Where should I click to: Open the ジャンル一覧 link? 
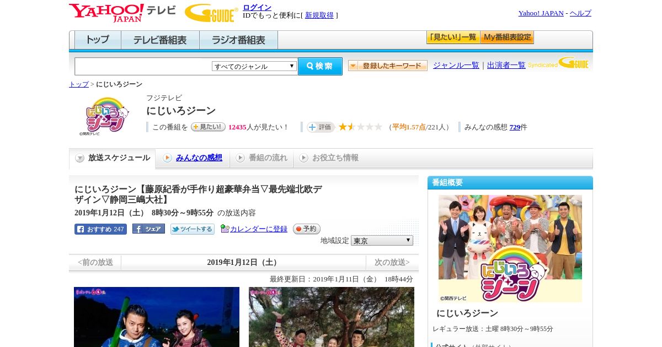click(456, 65)
